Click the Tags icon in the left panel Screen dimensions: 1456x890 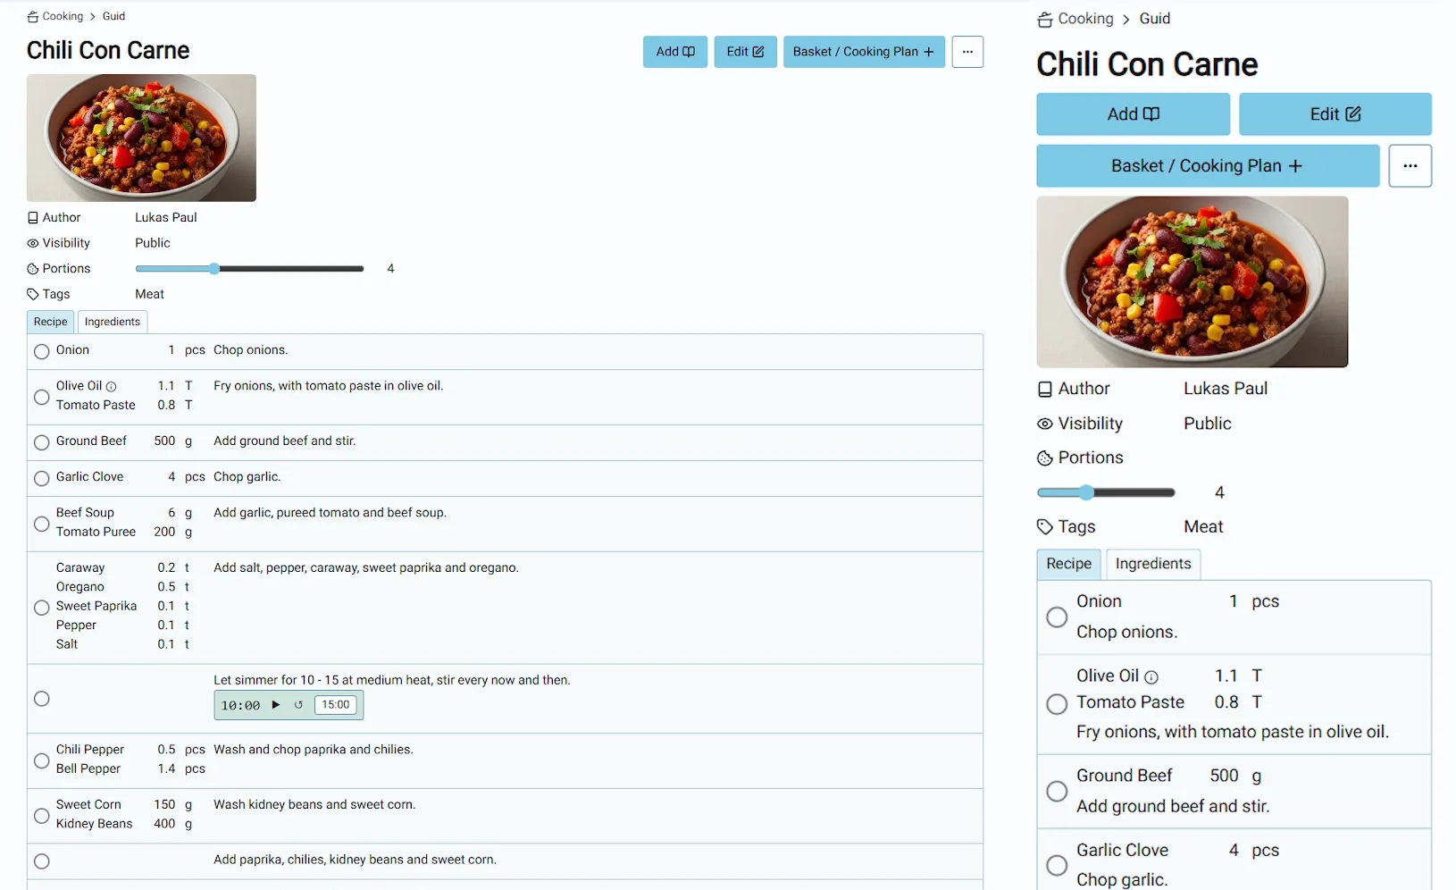(33, 294)
